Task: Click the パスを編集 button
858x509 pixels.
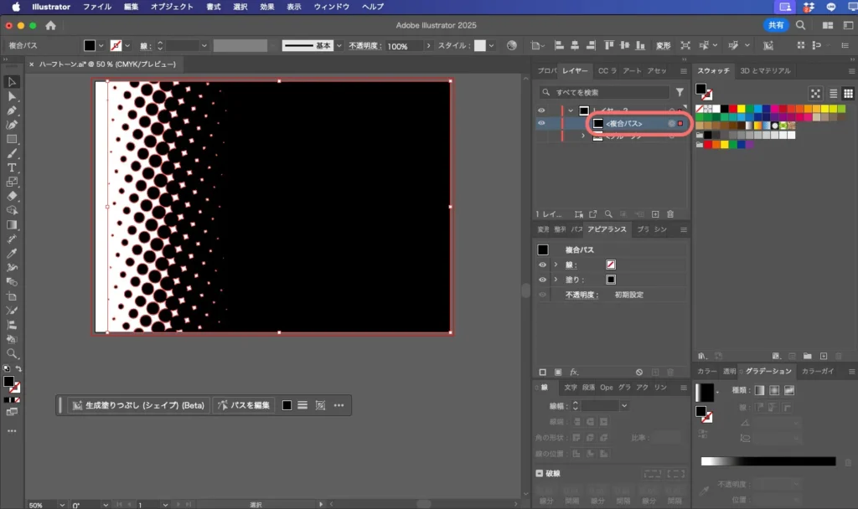Action: 244,405
